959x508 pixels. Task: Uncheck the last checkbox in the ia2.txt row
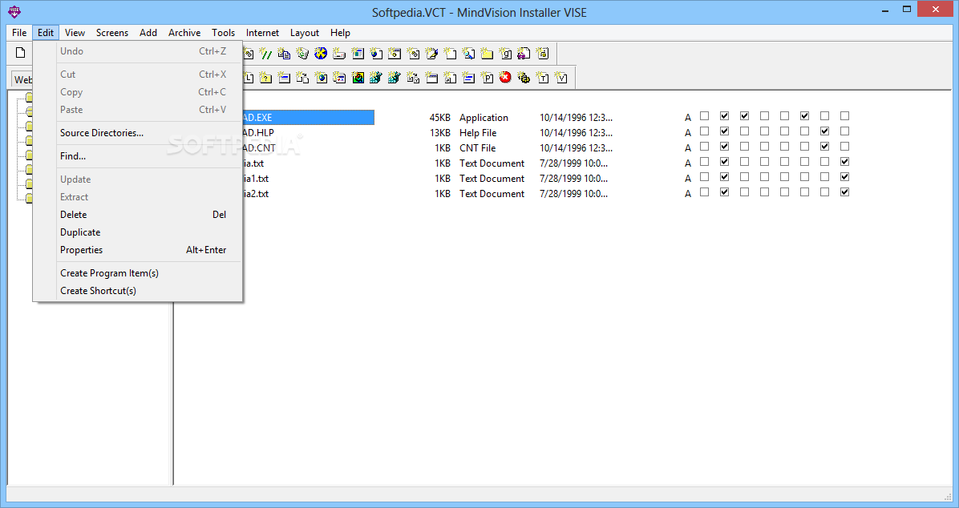tap(844, 192)
